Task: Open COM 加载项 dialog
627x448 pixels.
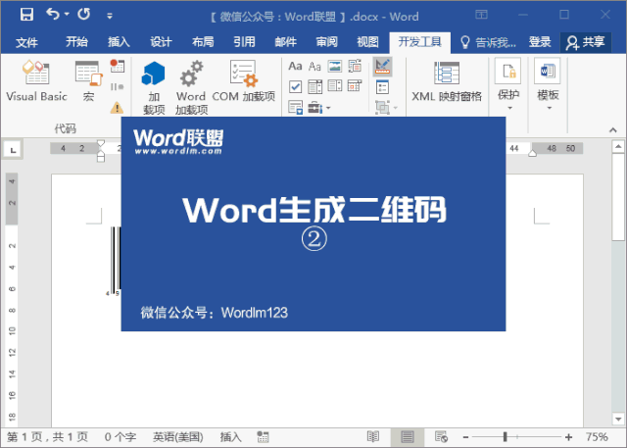Action: [244, 81]
